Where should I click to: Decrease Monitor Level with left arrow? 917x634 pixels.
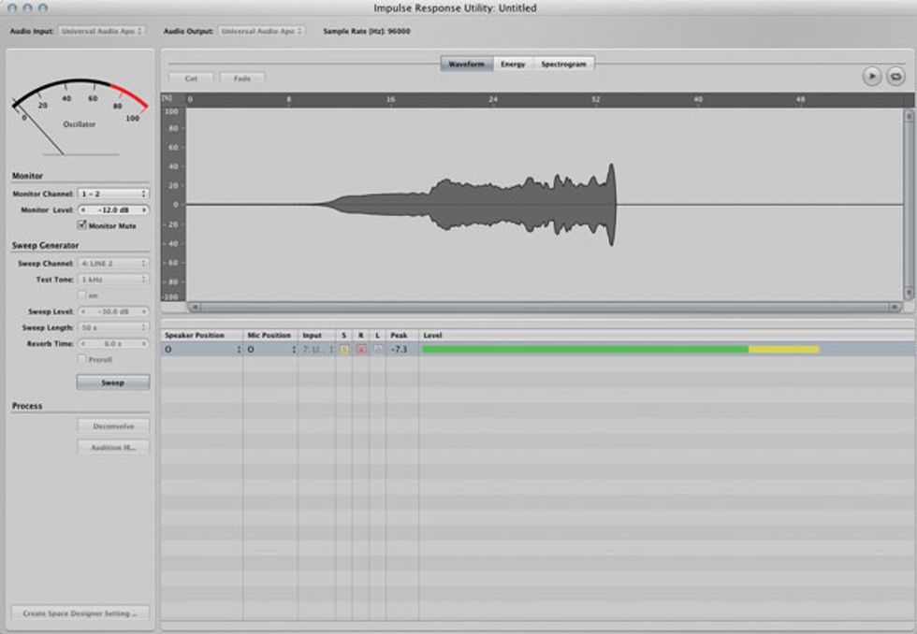tap(83, 209)
